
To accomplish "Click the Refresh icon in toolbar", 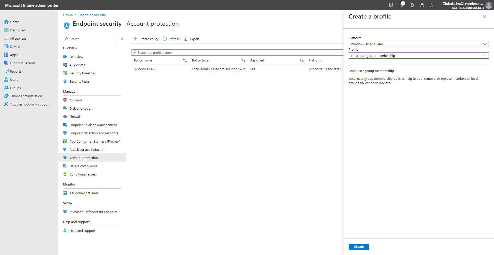I will click(165, 39).
